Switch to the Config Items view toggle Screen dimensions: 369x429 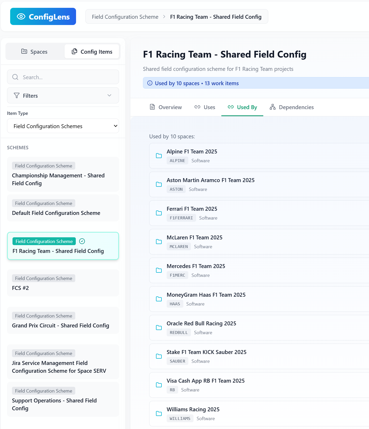pyautogui.click(x=92, y=52)
